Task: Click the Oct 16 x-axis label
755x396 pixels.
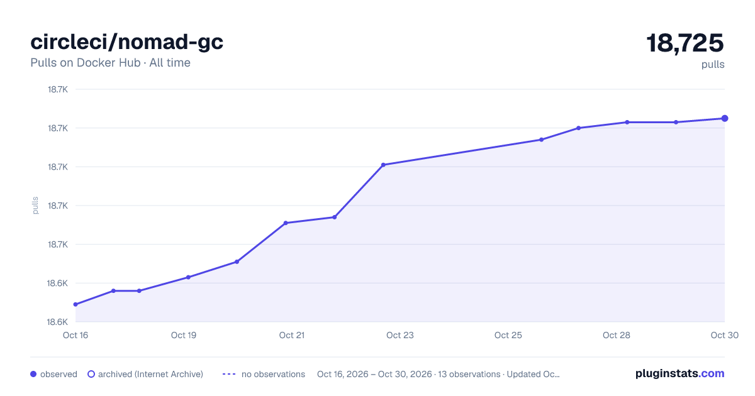Action: (75, 335)
